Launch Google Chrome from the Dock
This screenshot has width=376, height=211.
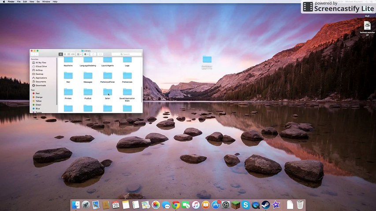pos(176,205)
